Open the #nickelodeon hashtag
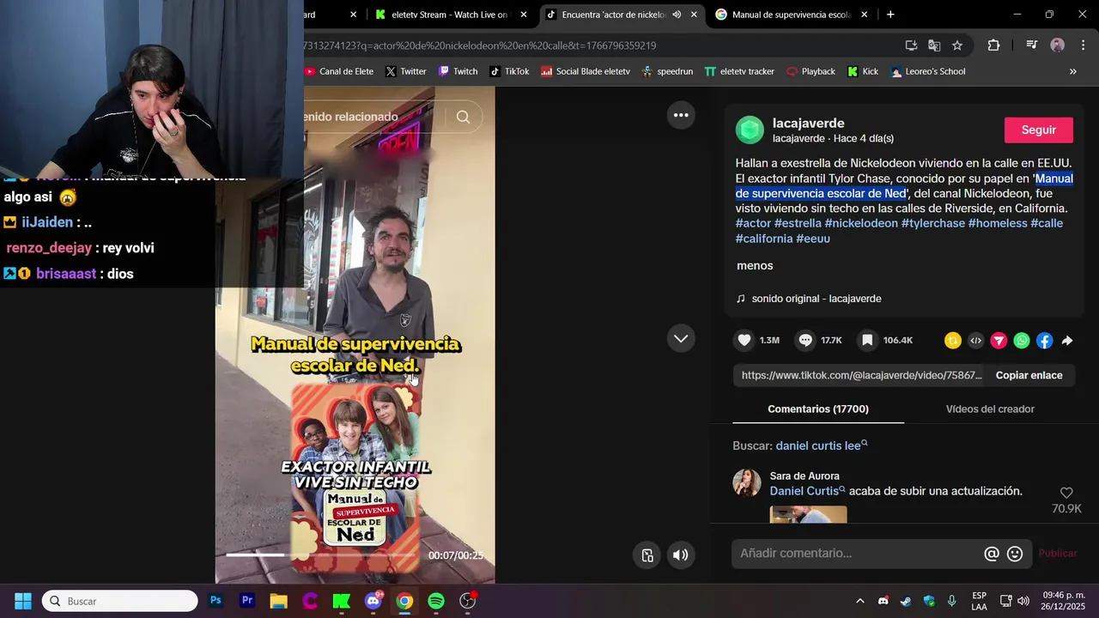This screenshot has height=618, width=1099. coord(861,223)
